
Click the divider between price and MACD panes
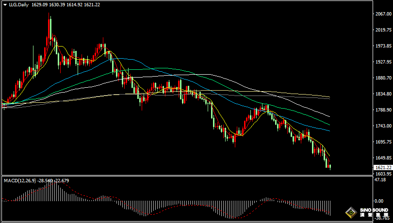[x=187, y=175]
